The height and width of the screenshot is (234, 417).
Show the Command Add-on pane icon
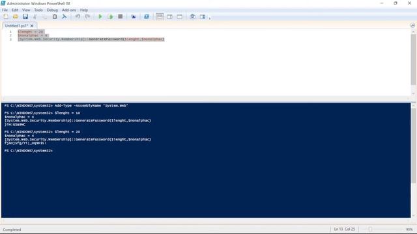[203, 17]
